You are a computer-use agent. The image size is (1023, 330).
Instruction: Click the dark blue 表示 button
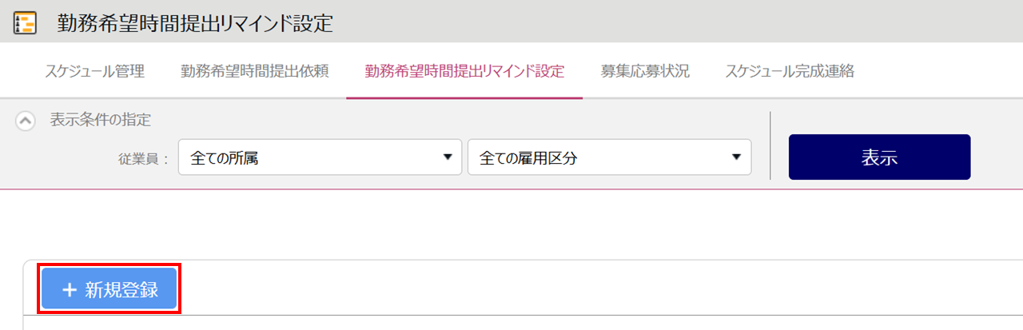click(879, 157)
